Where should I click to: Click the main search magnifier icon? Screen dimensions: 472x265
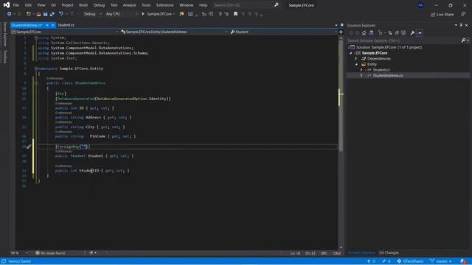(277, 5)
